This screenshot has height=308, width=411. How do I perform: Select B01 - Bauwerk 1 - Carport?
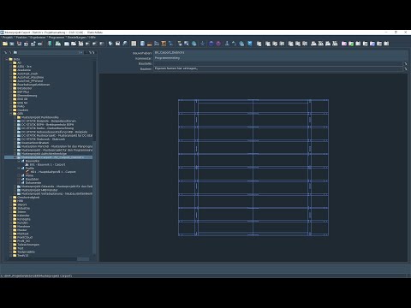(47, 165)
